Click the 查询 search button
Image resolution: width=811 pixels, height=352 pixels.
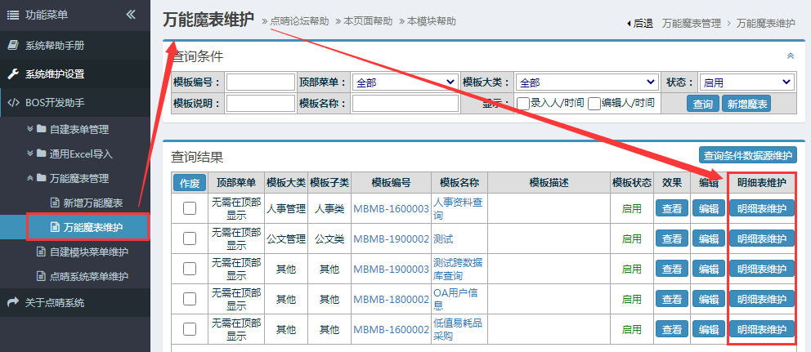(x=703, y=104)
